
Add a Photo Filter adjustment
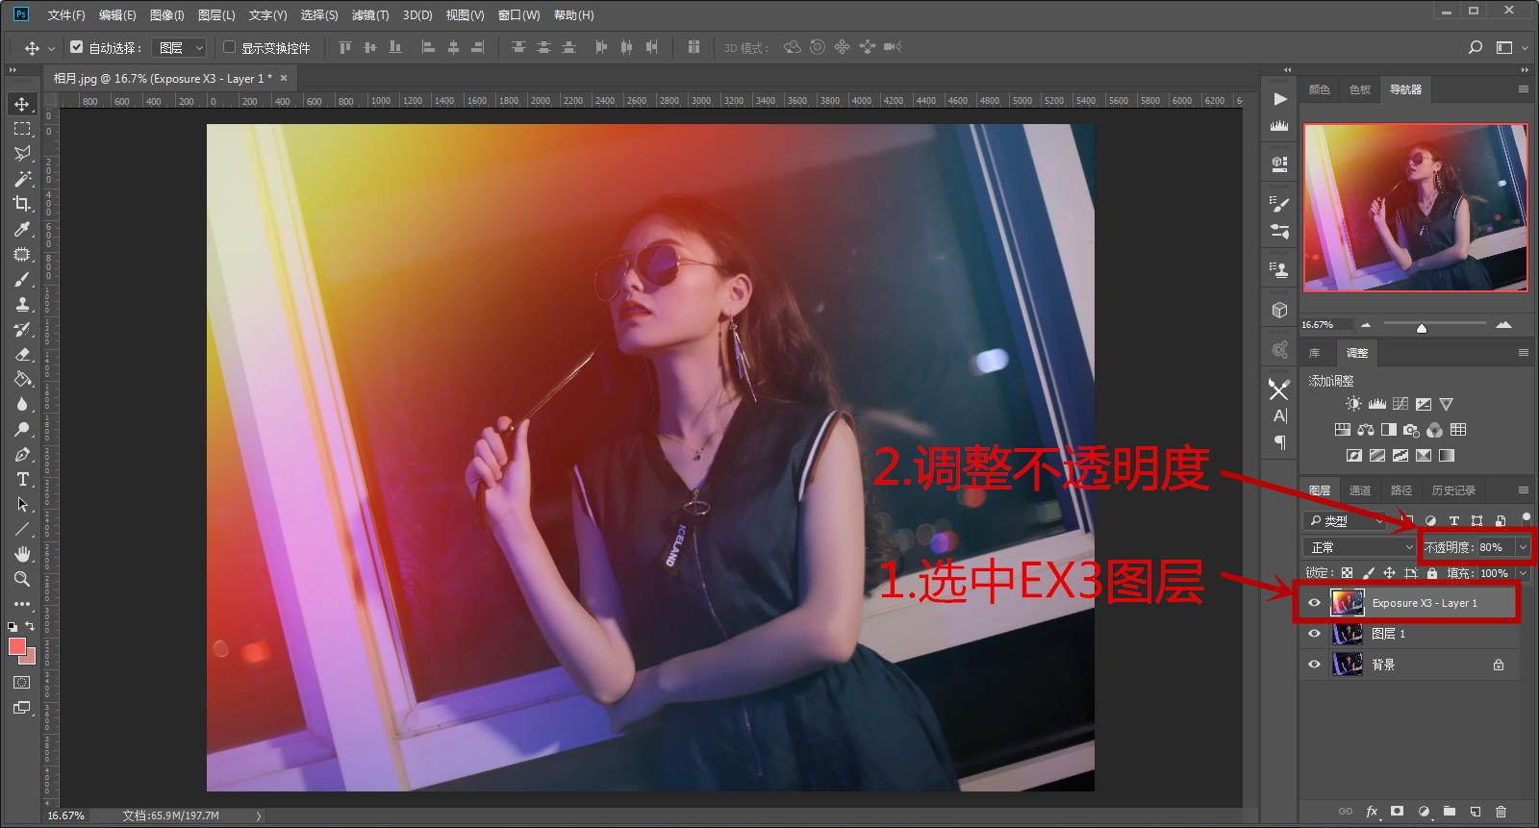pos(1411,430)
